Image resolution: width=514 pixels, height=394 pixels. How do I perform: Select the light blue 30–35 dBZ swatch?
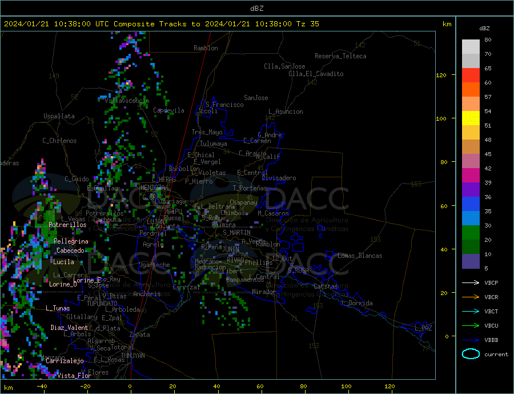pos(471,218)
